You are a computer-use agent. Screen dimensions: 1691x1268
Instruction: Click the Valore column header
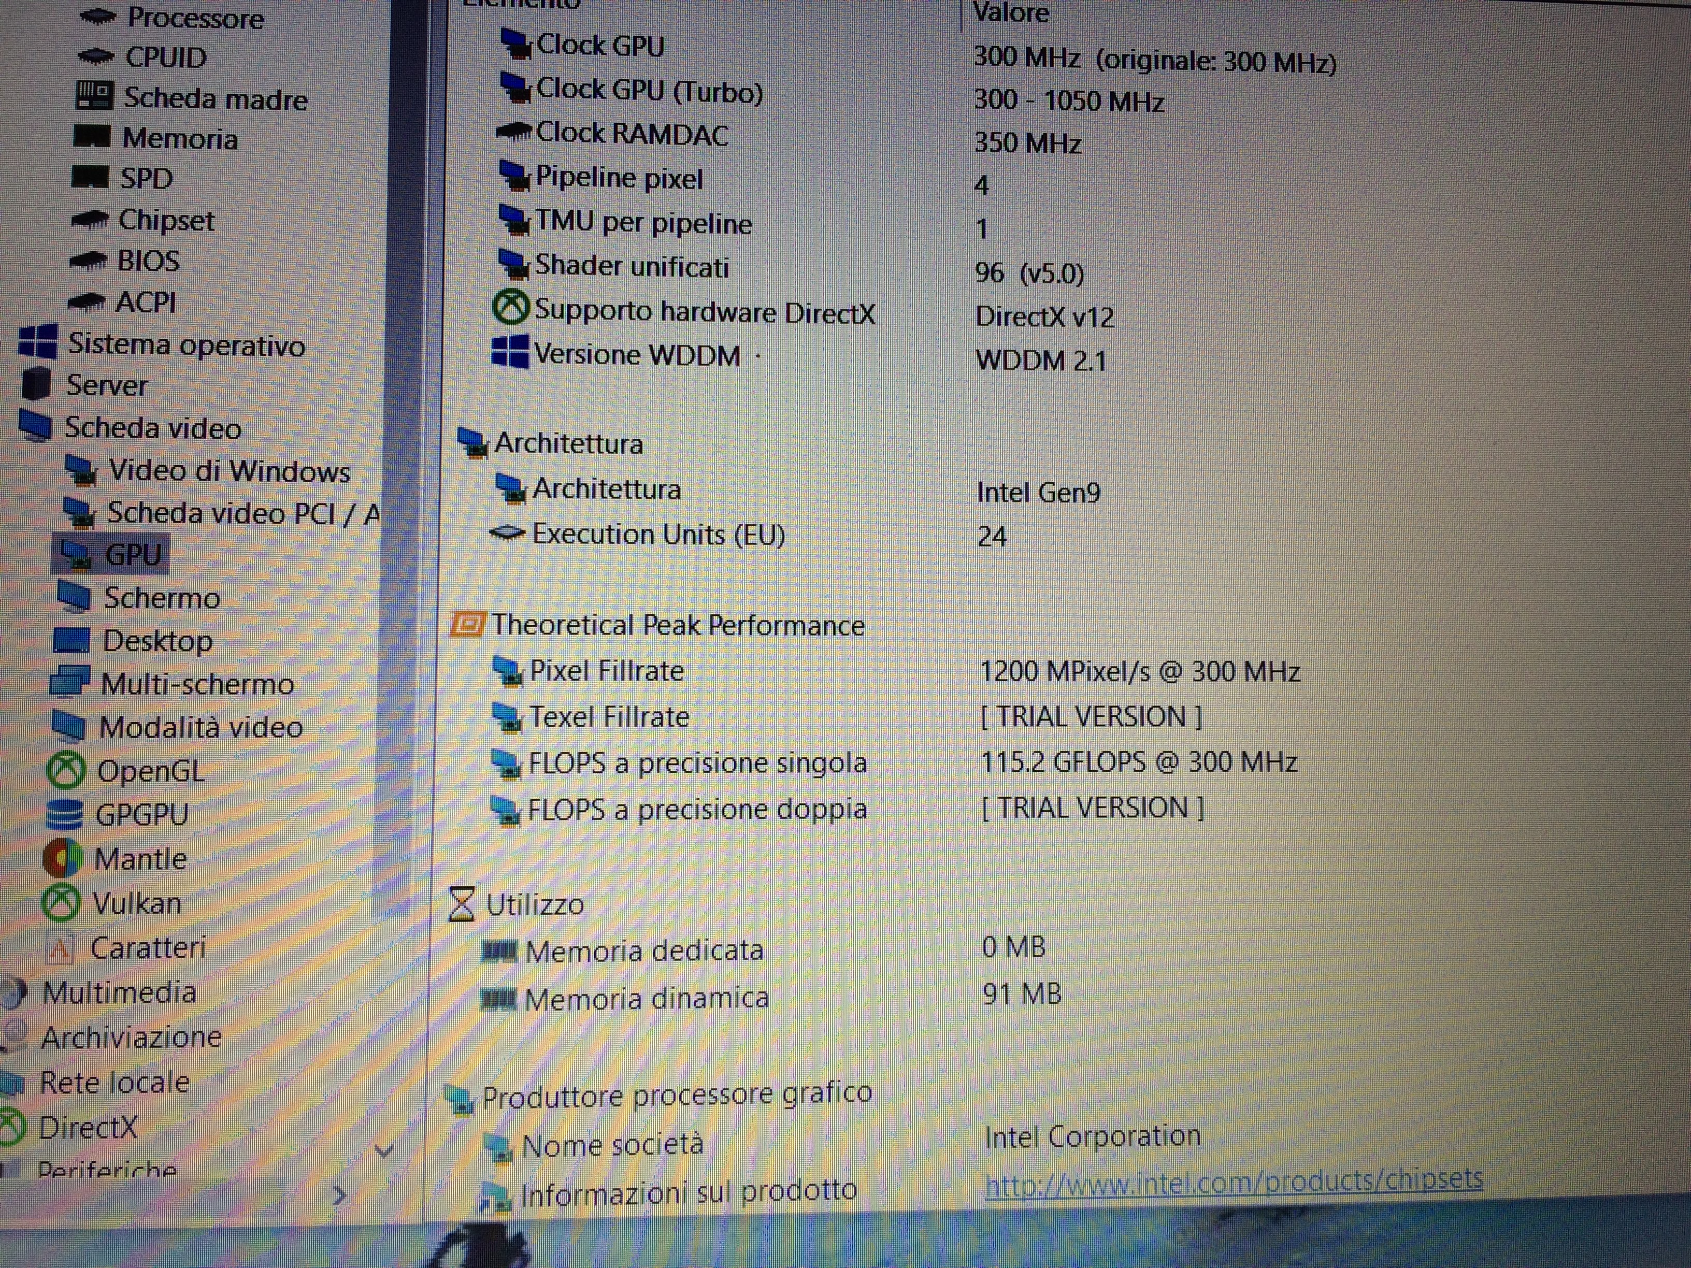1011,12
